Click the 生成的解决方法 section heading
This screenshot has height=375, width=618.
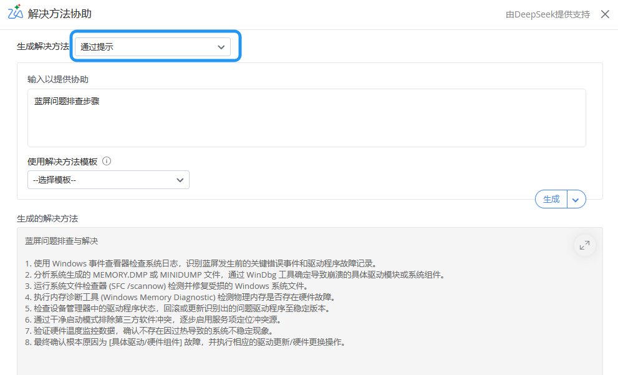pos(47,218)
